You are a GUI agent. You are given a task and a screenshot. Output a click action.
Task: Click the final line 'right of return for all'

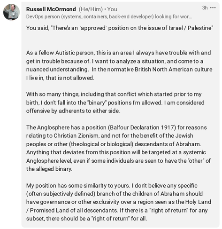(x=86, y=219)
